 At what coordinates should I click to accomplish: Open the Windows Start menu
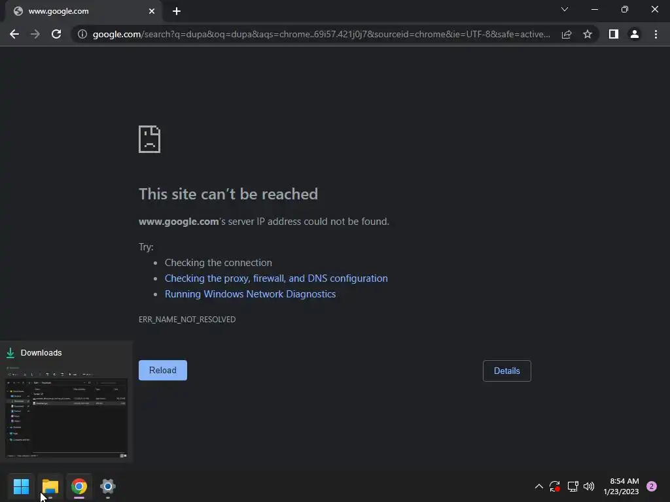(22, 486)
